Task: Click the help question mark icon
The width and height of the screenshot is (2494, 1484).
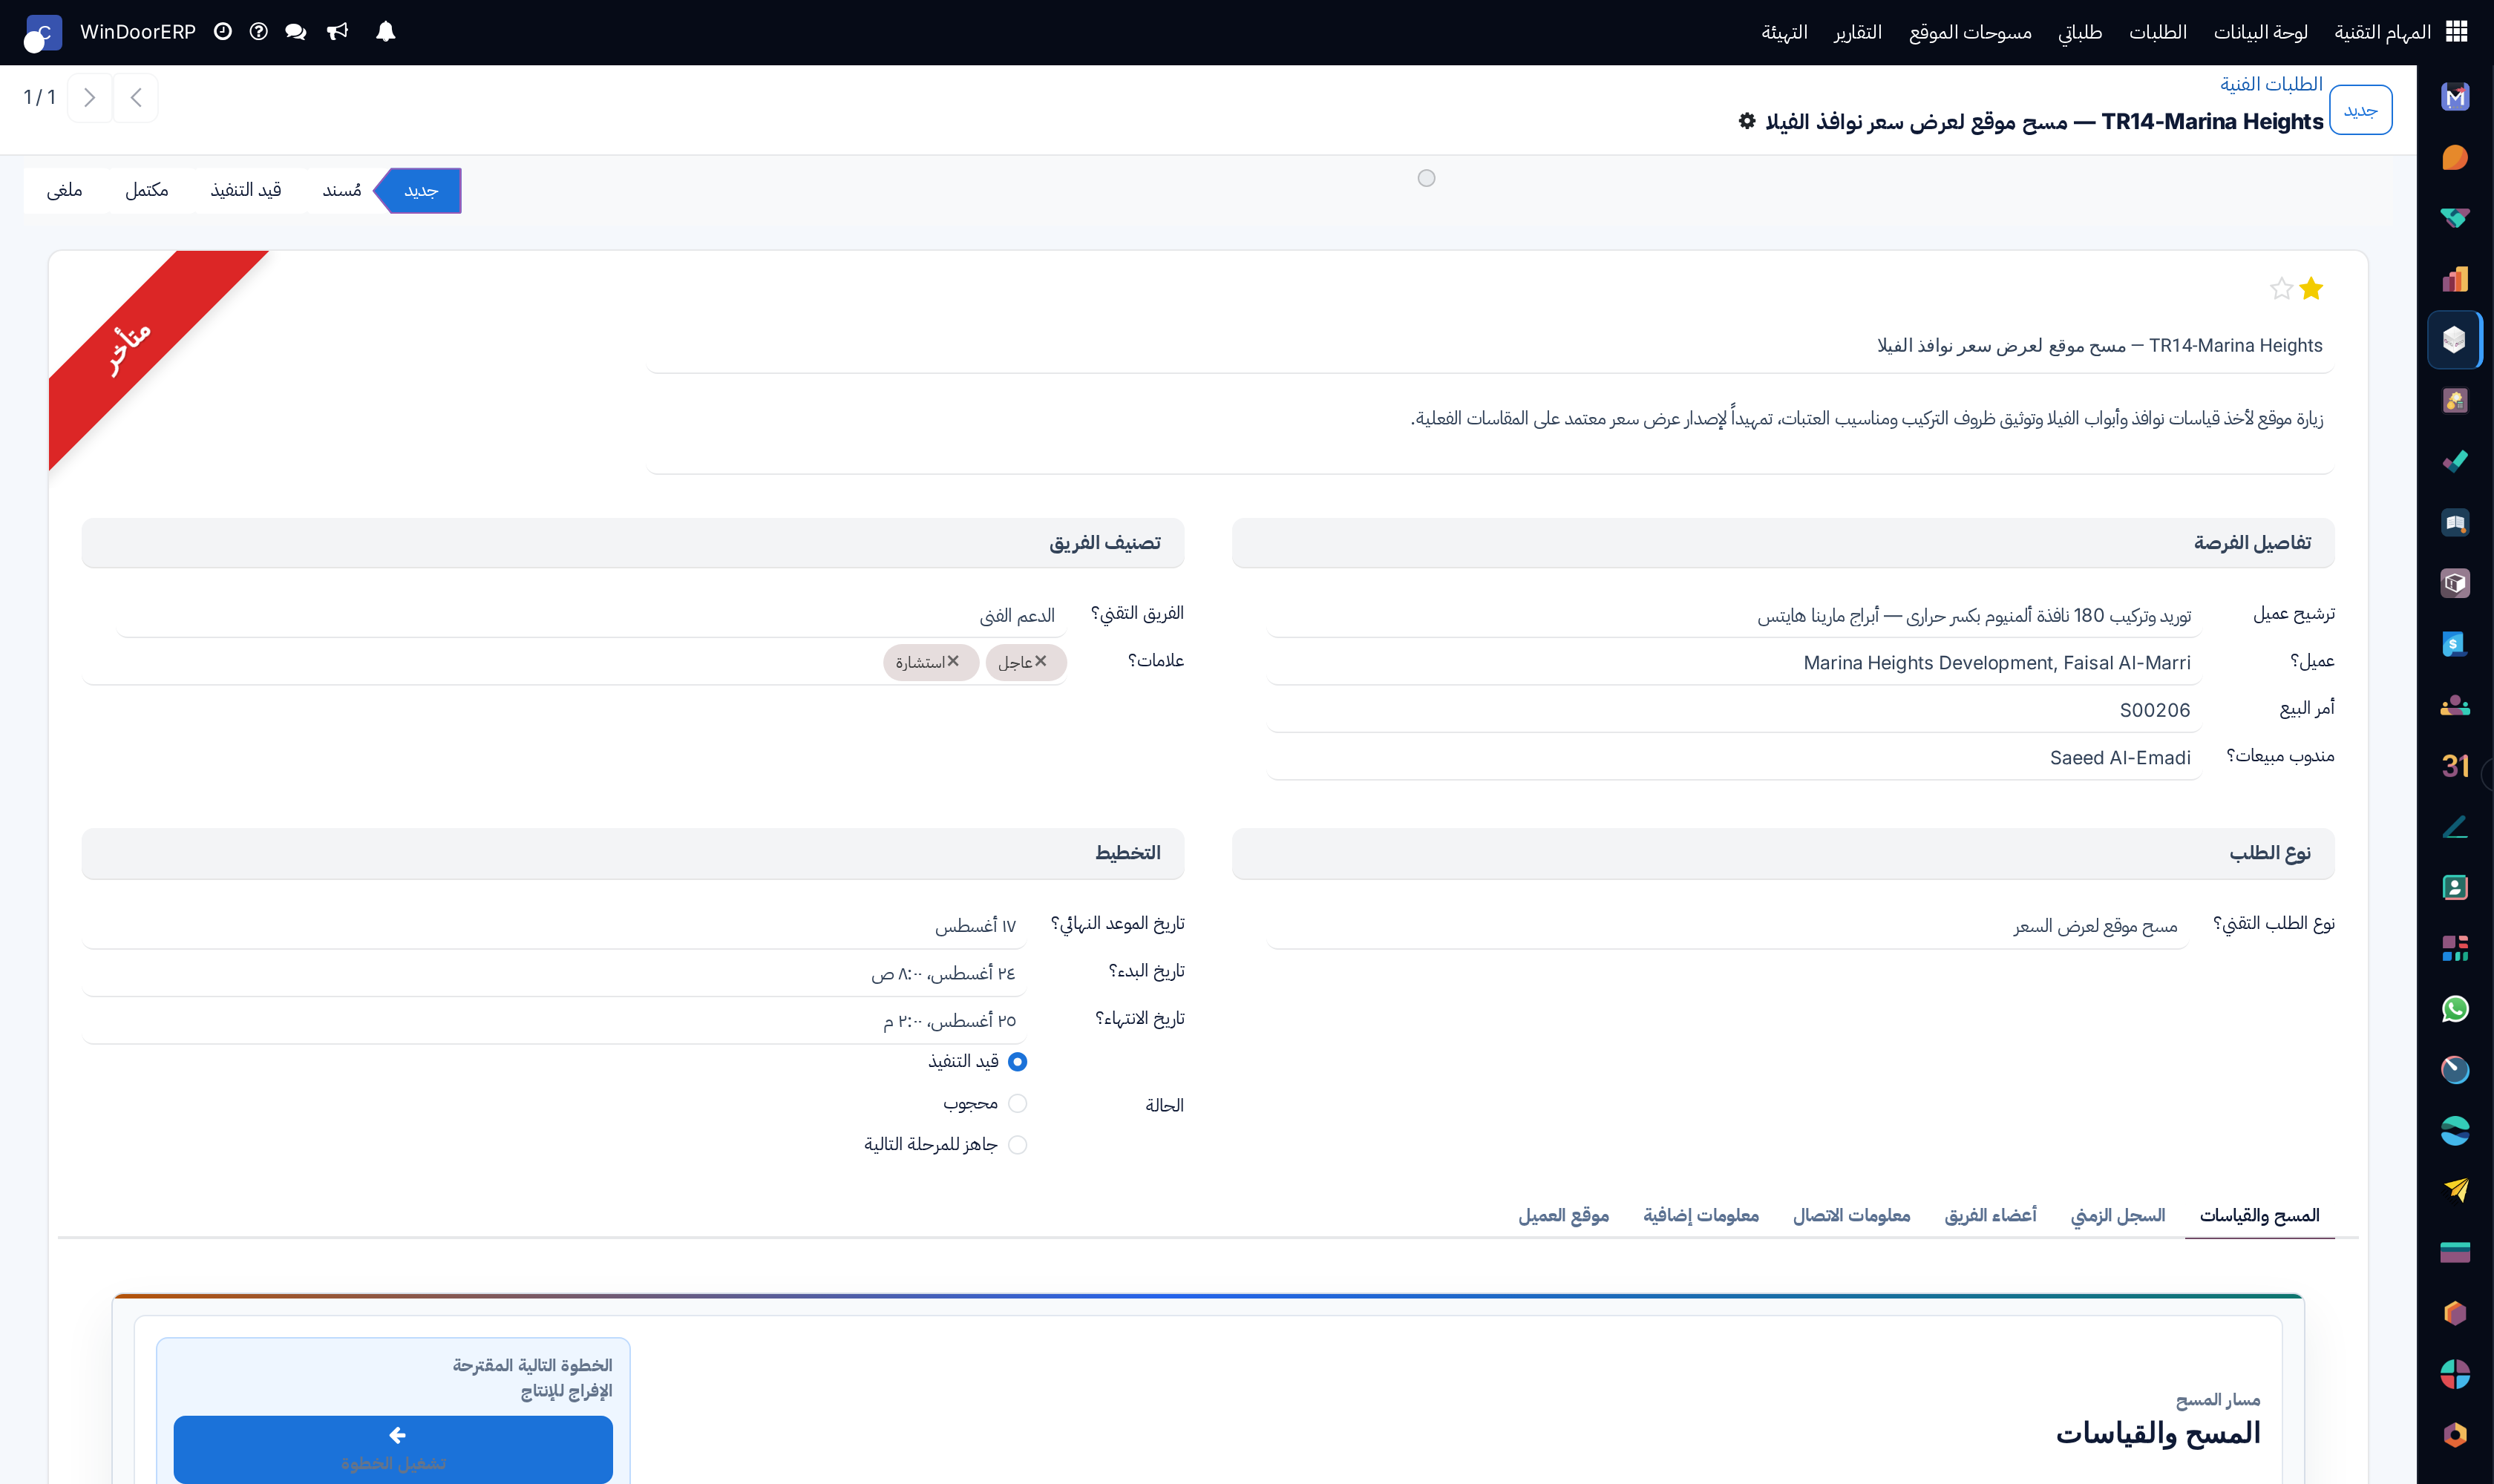Action: coord(258,32)
